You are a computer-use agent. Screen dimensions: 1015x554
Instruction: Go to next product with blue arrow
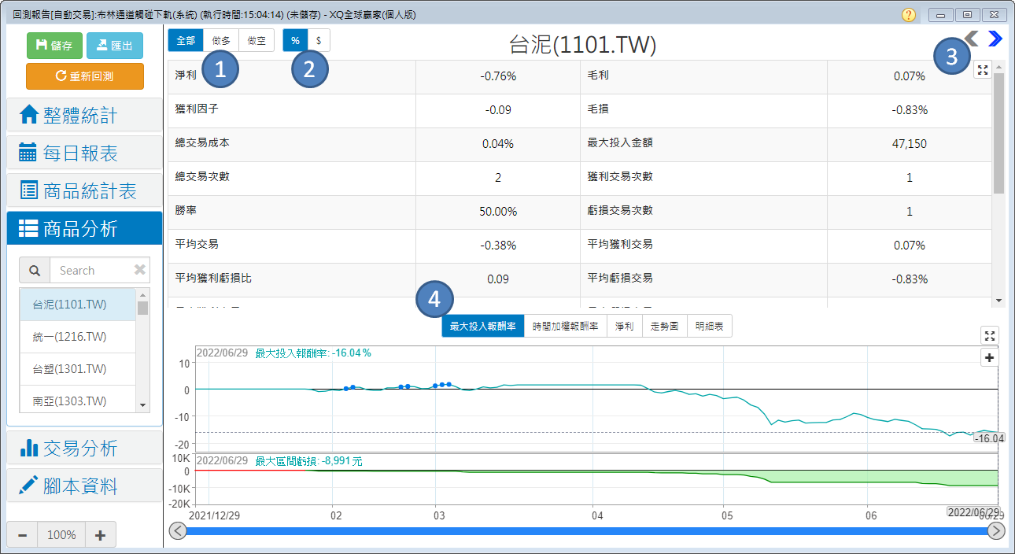coord(995,39)
